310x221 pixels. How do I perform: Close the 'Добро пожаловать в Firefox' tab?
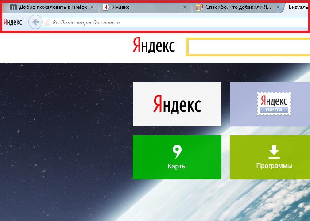pyautogui.click(x=92, y=8)
